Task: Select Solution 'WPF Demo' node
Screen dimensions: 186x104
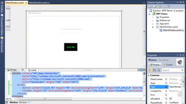Action: [166, 11]
